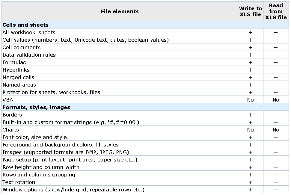The height and width of the screenshot is (195, 291).
Task: Click the Merged cells row label
Action: (18, 77)
